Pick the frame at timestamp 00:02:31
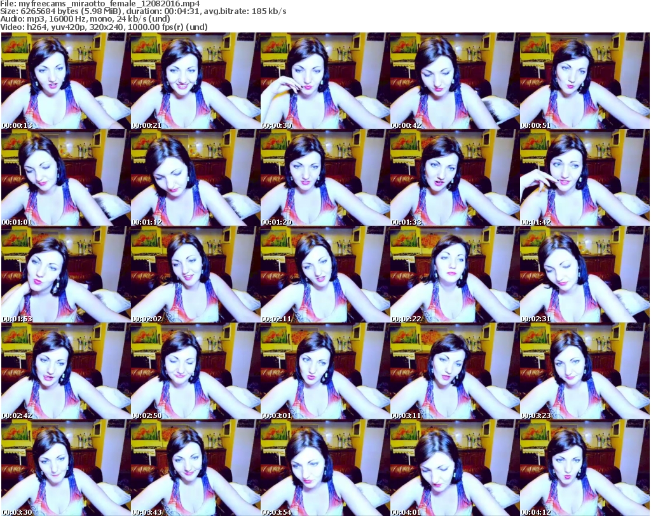 point(584,275)
